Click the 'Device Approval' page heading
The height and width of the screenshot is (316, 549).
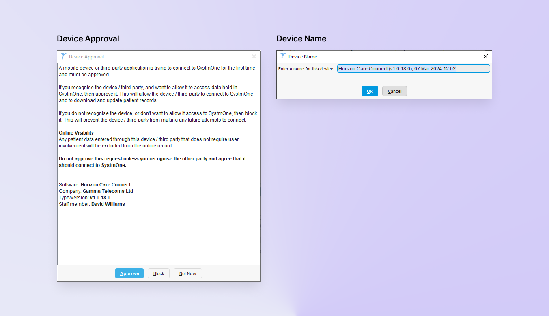point(88,38)
